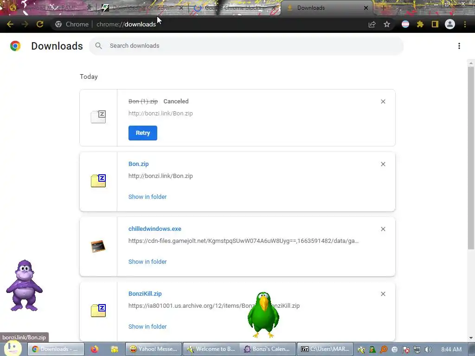Click the scrollbar down arrow
Screen dimensions: 475x356
pos(471,337)
